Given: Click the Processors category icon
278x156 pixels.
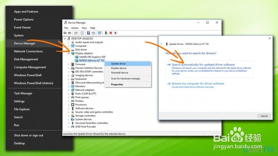Looking at the screenshot, I should coord(73,105).
